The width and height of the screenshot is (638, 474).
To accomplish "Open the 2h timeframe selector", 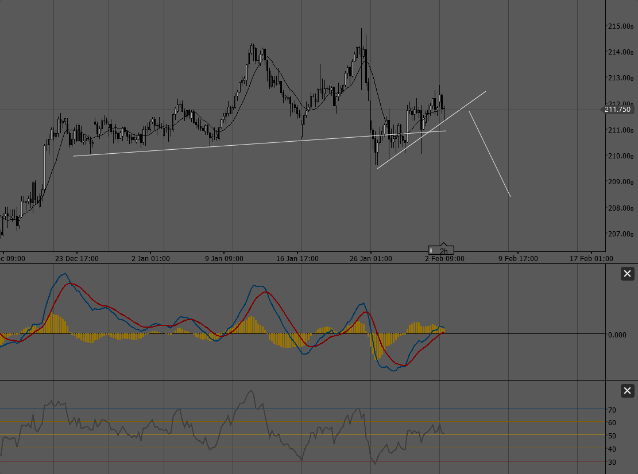I will (443, 250).
